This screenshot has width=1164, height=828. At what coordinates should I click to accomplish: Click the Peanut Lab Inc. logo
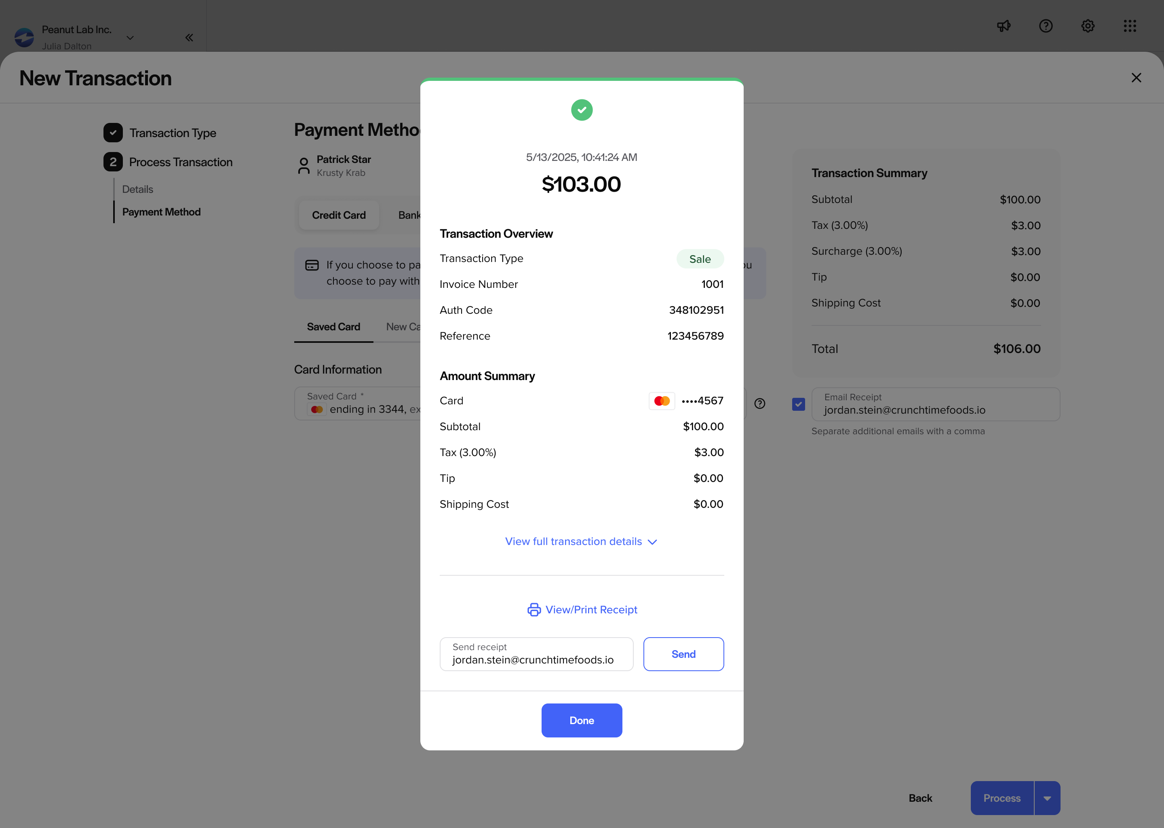(24, 38)
